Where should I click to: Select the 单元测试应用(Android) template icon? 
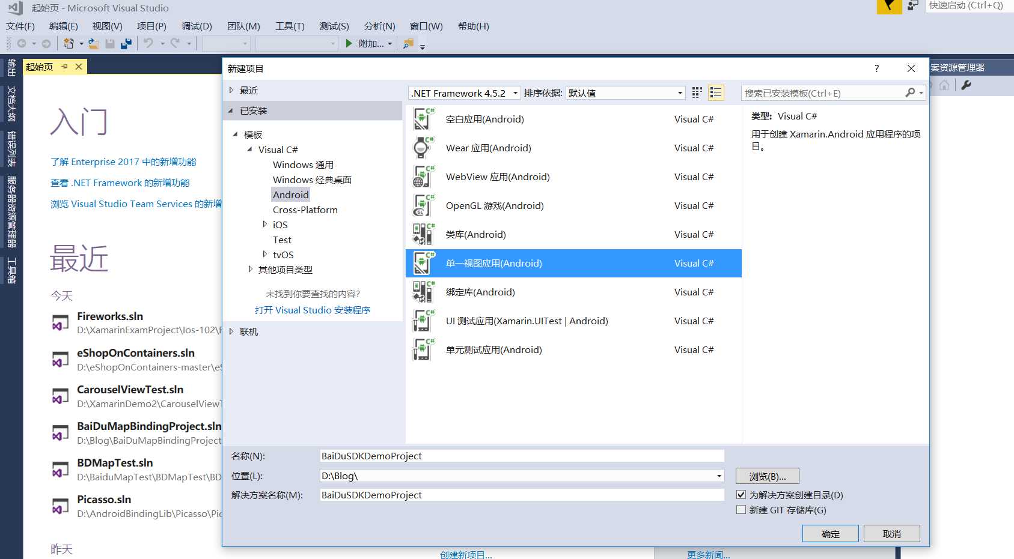click(x=424, y=349)
